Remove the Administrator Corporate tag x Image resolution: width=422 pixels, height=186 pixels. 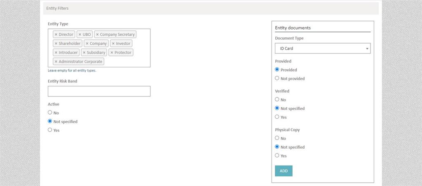click(56, 62)
